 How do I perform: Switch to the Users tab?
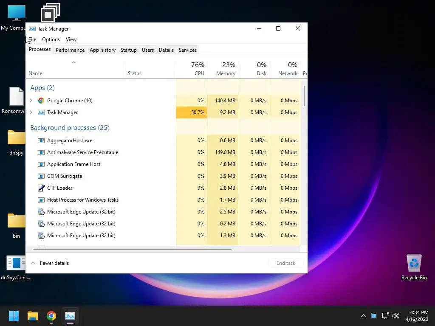(147, 50)
